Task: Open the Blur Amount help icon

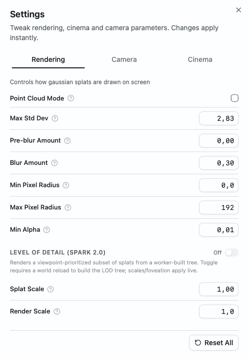Action: pyautogui.click(x=54, y=163)
